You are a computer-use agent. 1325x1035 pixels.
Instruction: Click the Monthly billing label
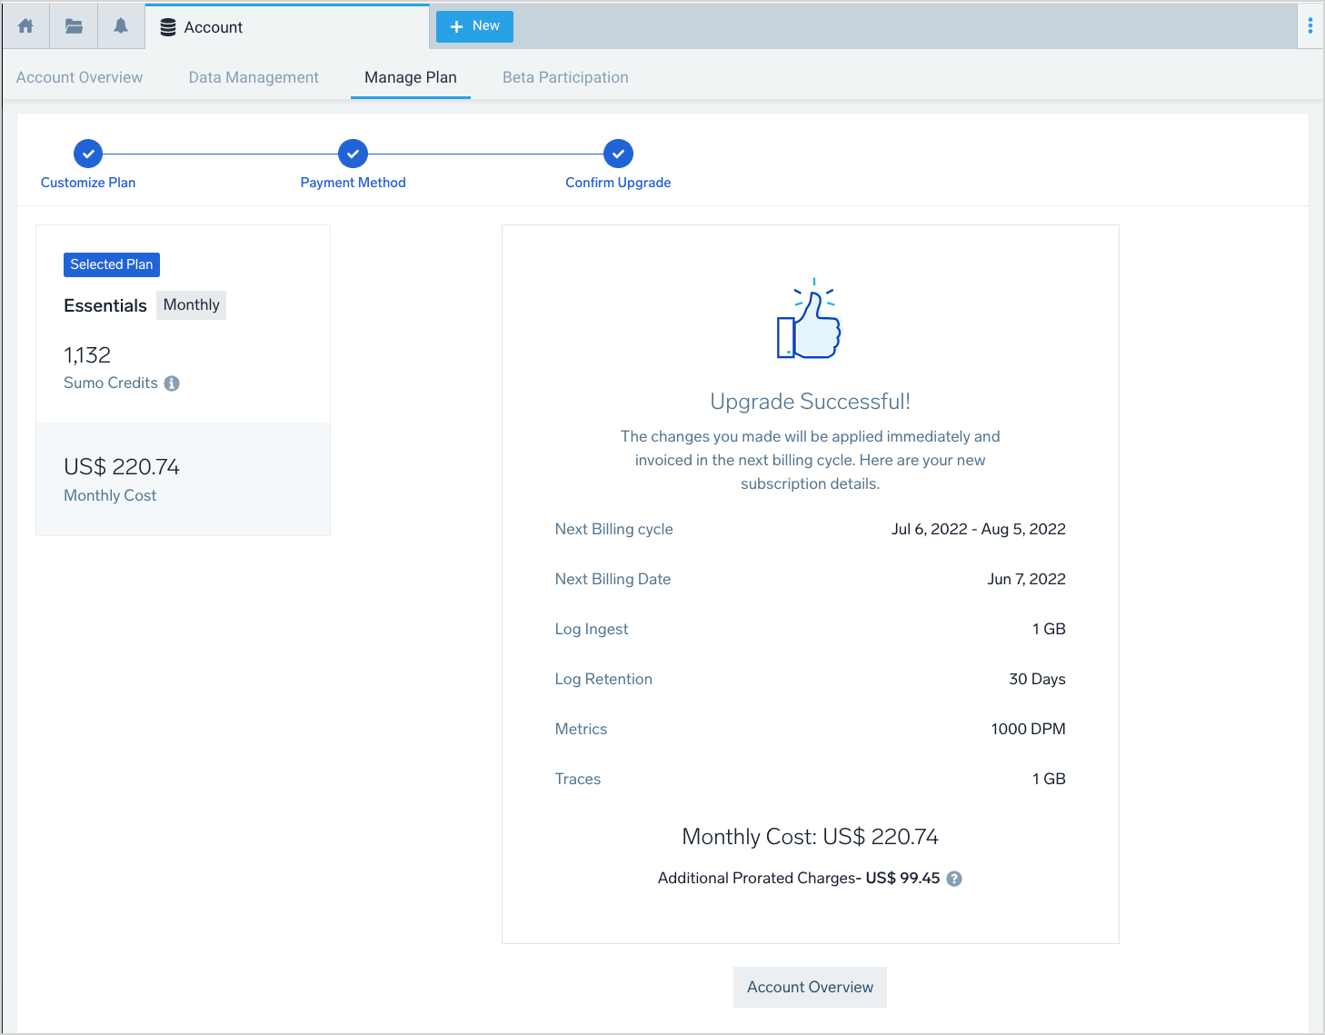point(191,305)
